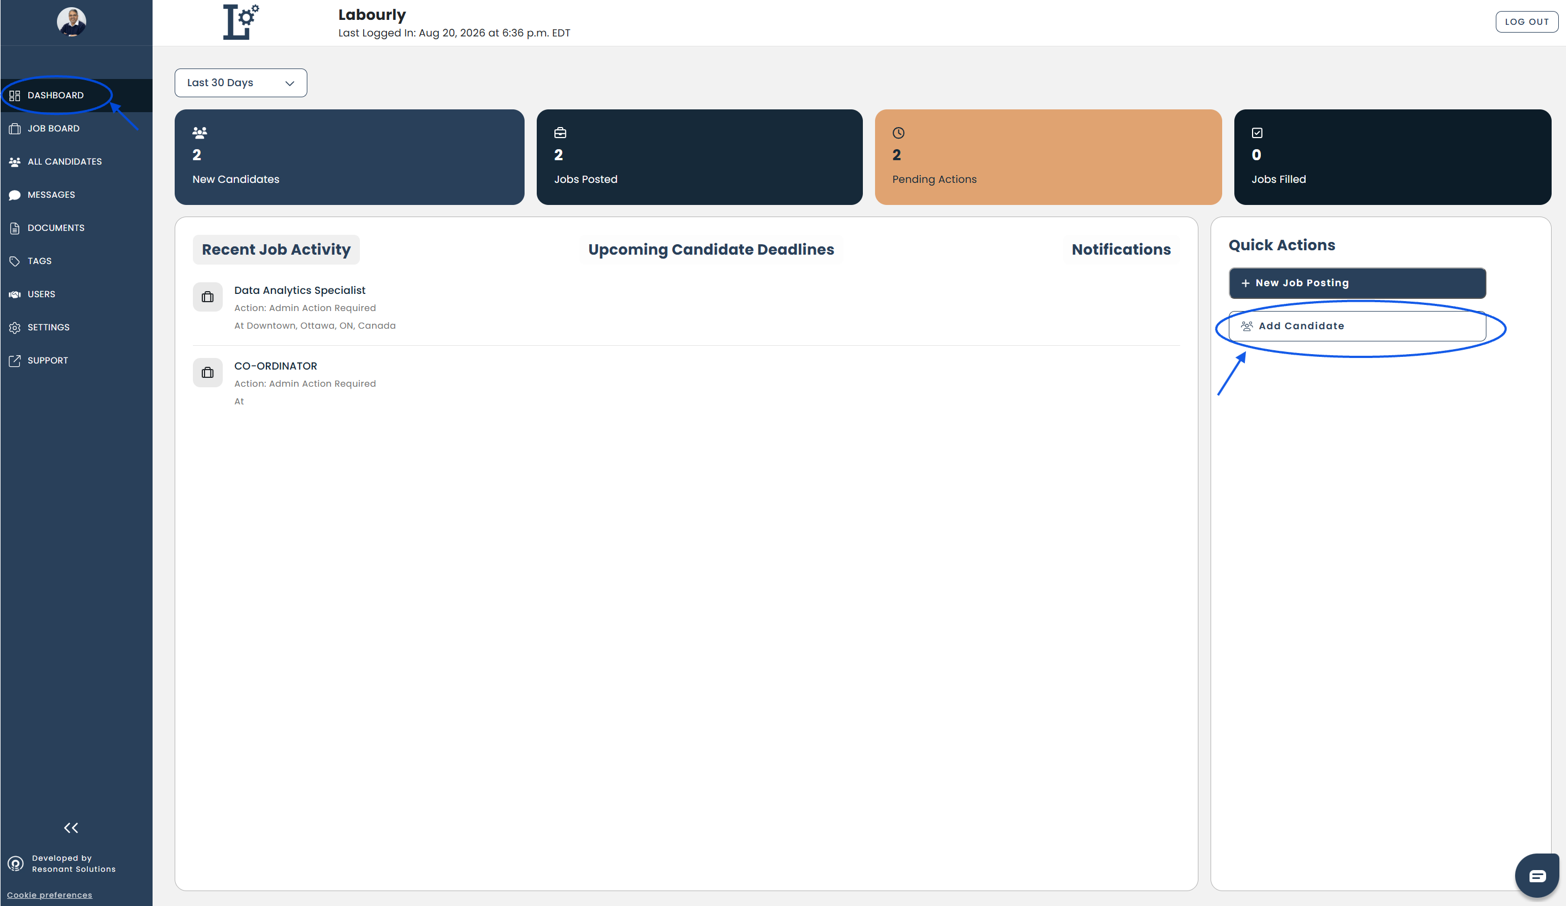Go to Dashboard in the sidebar

[76, 96]
